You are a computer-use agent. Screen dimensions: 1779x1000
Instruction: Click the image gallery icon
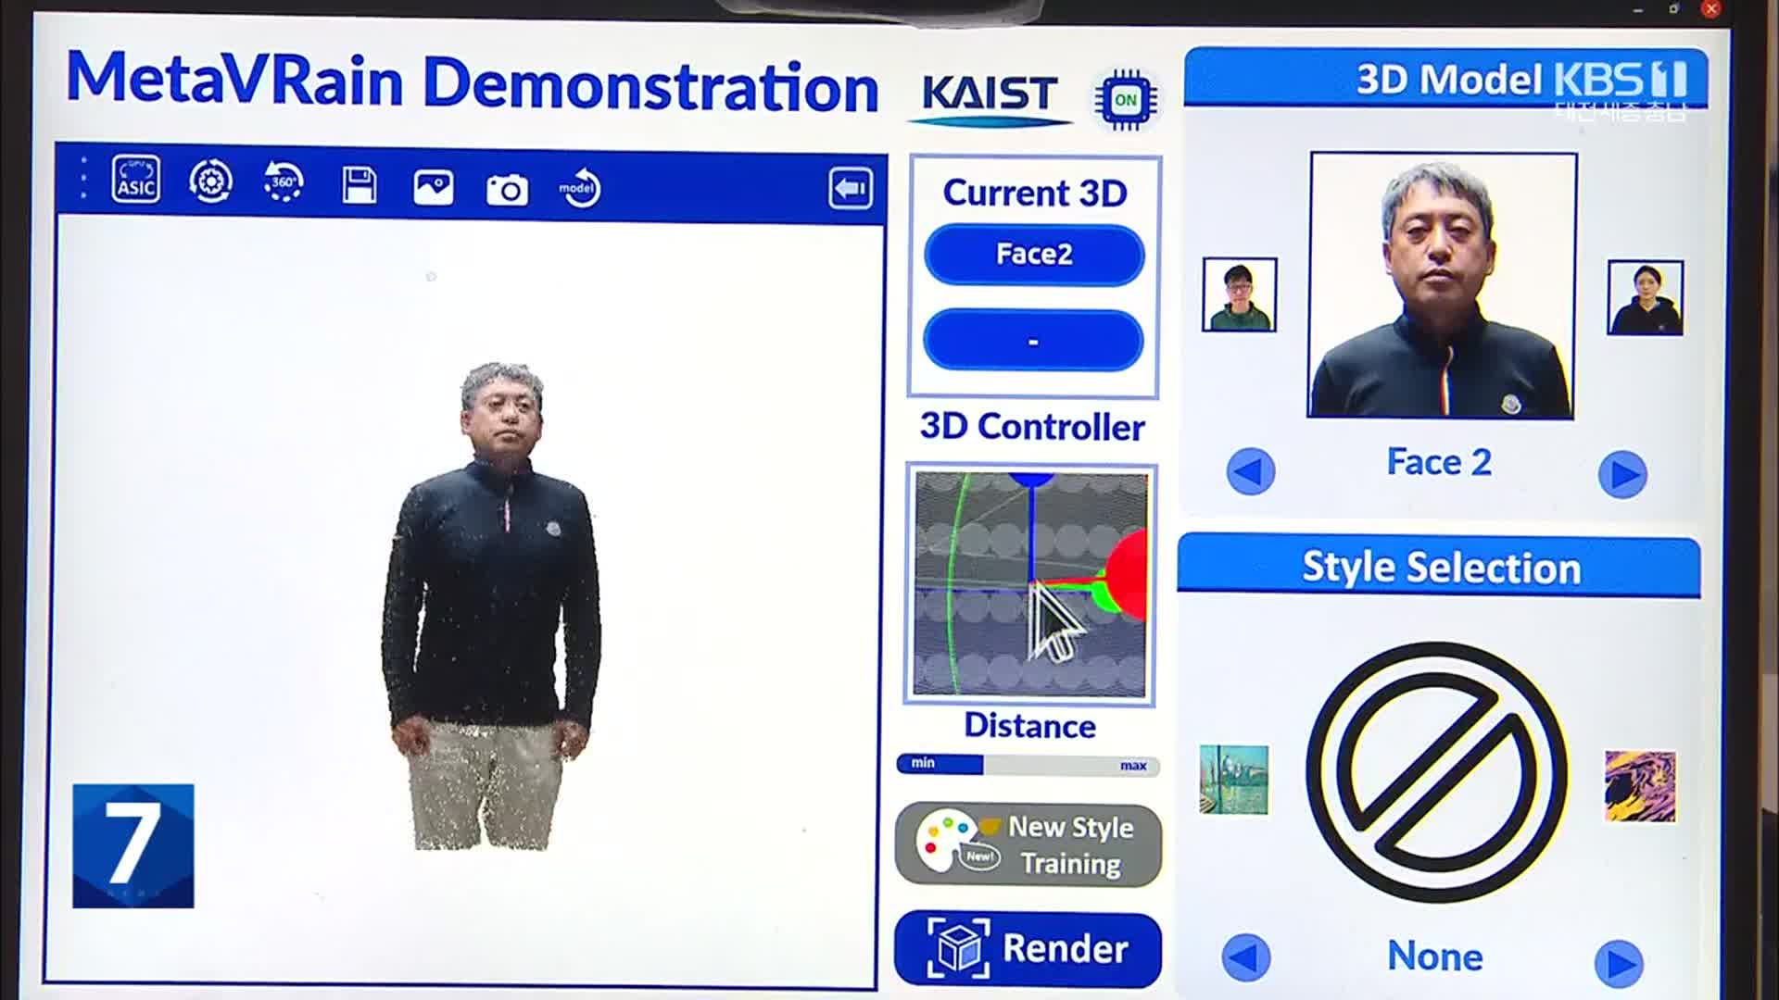(433, 185)
